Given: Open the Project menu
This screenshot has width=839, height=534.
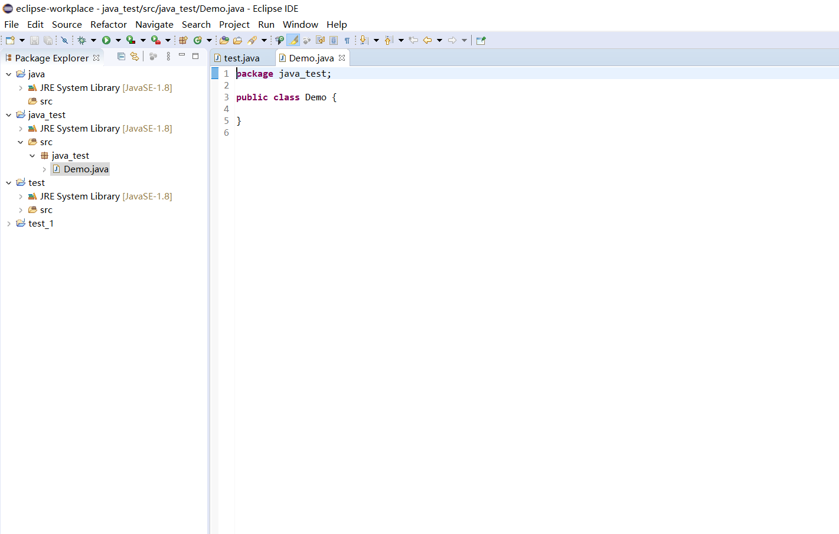Looking at the screenshot, I should (234, 24).
